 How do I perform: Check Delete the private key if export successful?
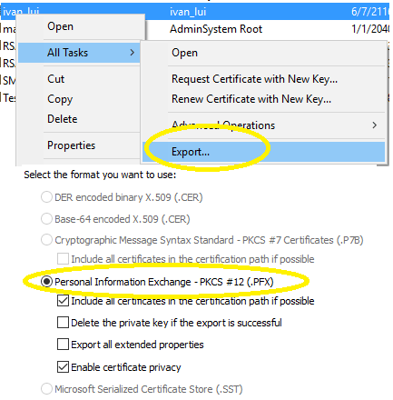[x=63, y=323]
